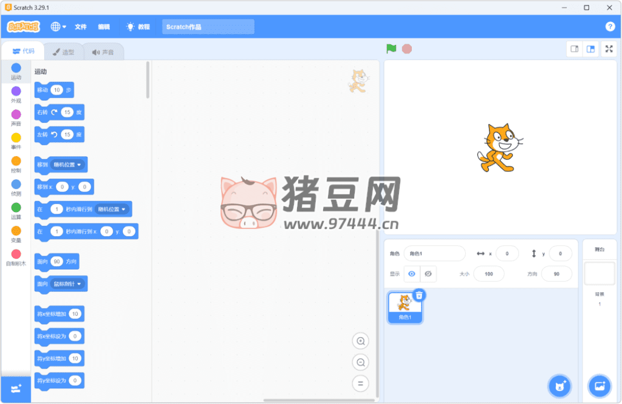The image size is (622, 404).
Task: Zoom in on the code workspace
Action: pyautogui.click(x=360, y=341)
